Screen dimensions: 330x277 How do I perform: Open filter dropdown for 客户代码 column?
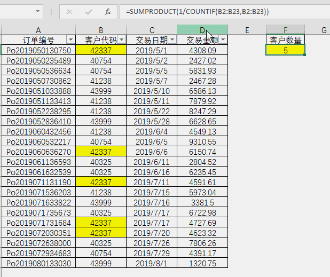coord(121,39)
